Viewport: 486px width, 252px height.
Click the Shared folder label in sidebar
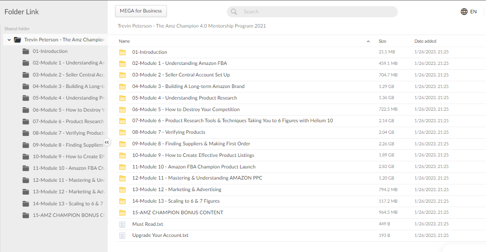click(x=17, y=29)
